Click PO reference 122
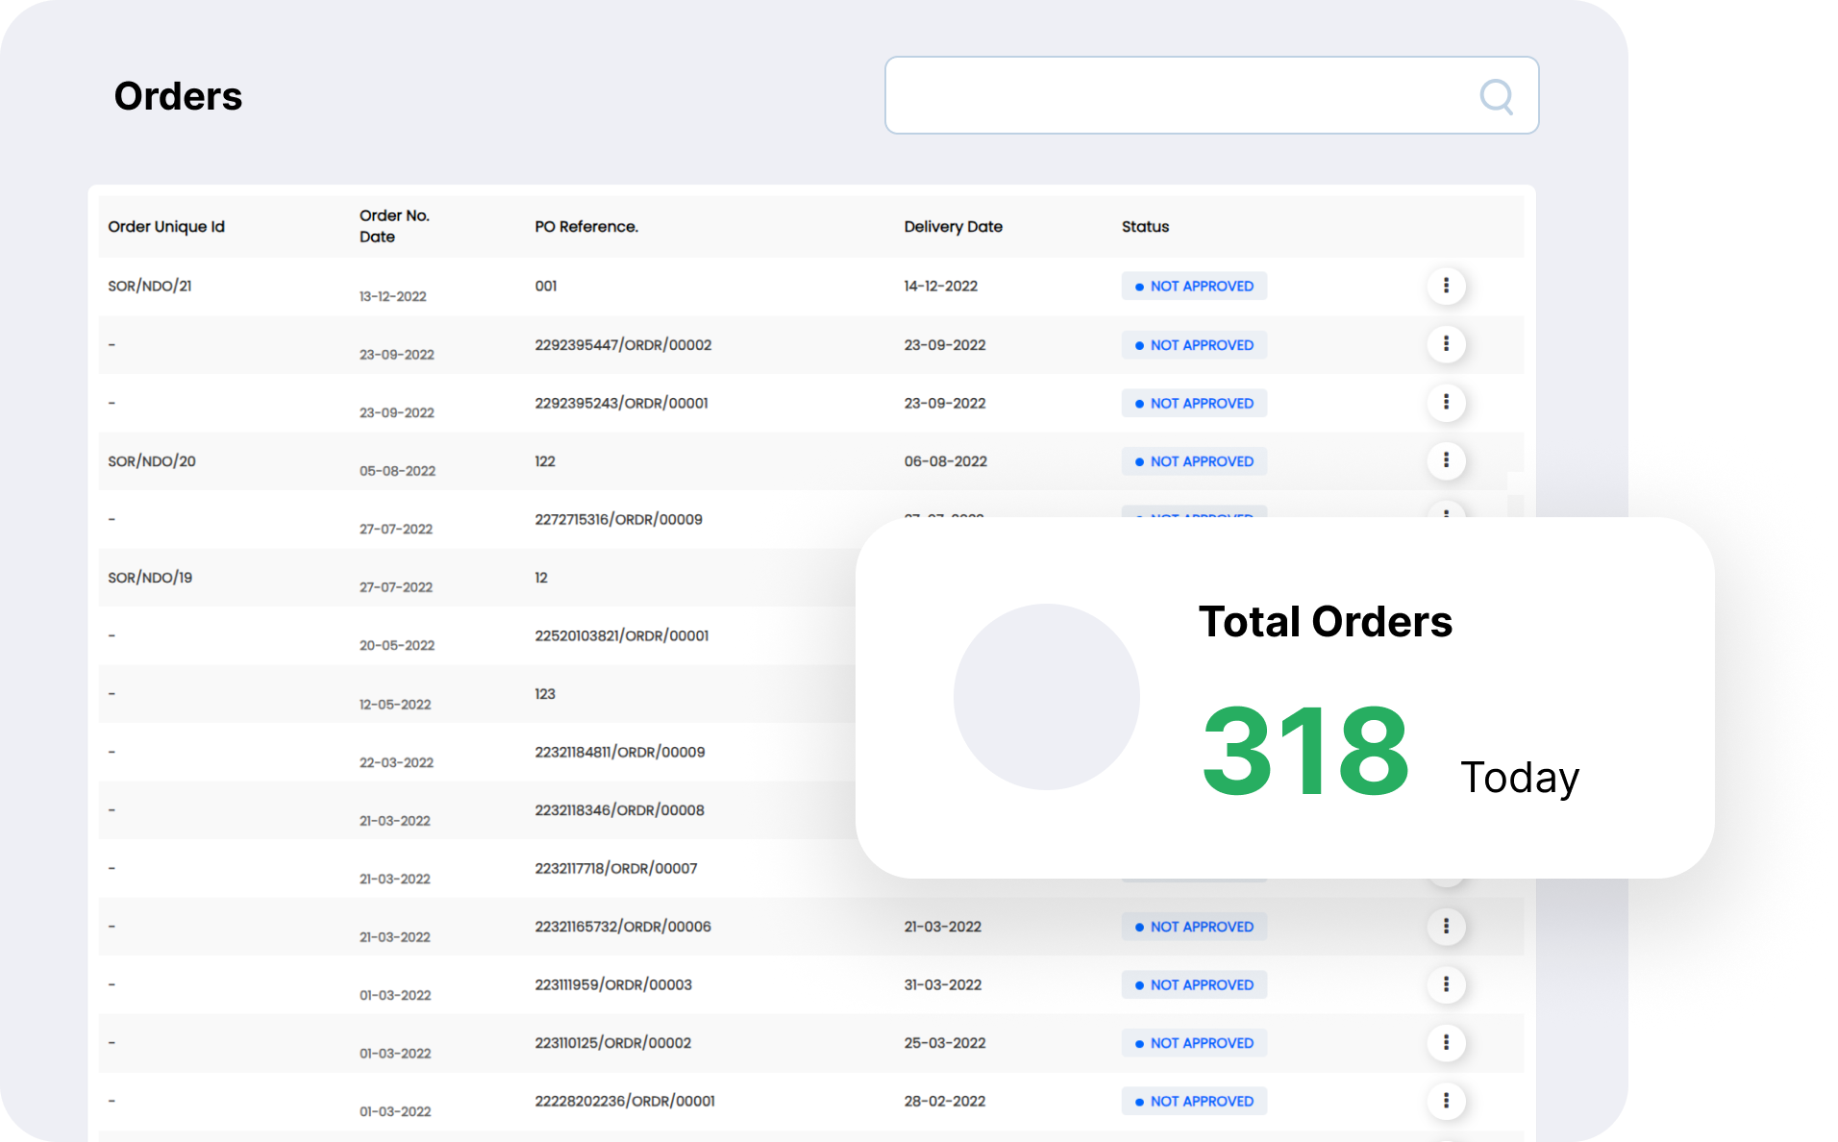This screenshot has height=1142, width=1838. click(x=545, y=461)
